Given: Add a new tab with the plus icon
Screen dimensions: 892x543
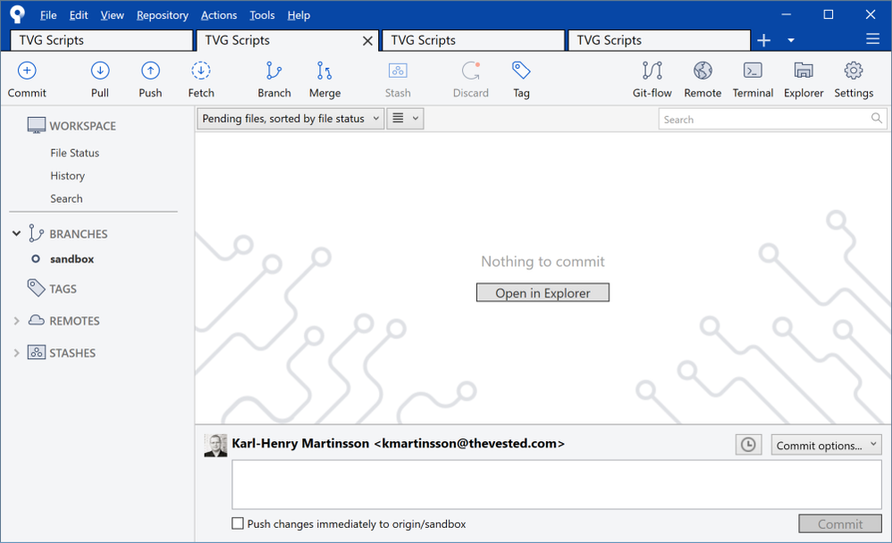Looking at the screenshot, I should (764, 40).
